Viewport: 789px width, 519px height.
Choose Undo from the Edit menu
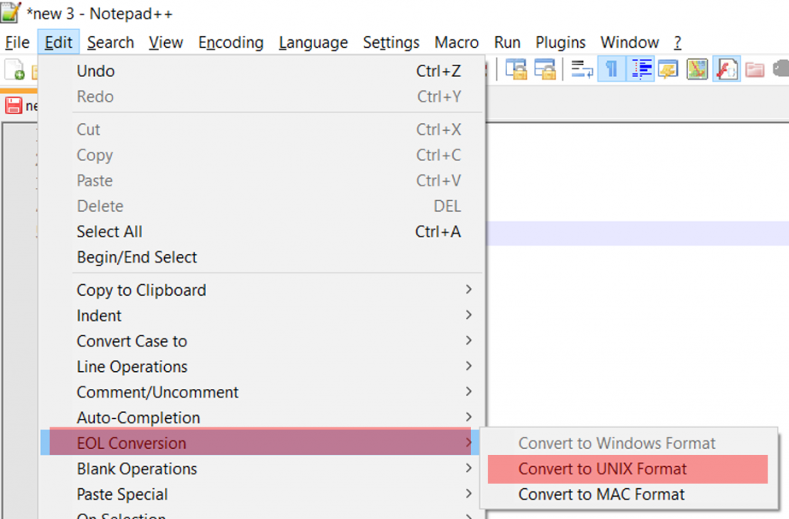tap(262, 71)
